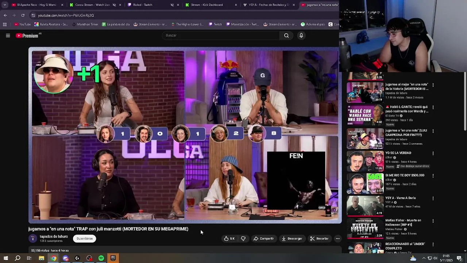Open options for YSY A Vamo A Darle

pos(433,198)
